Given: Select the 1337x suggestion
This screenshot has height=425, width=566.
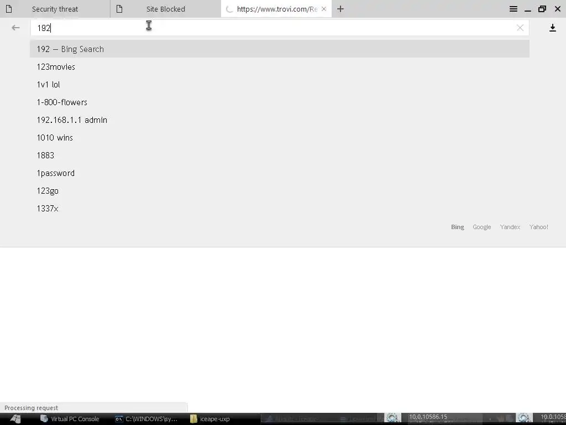Looking at the screenshot, I should click(280, 209).
